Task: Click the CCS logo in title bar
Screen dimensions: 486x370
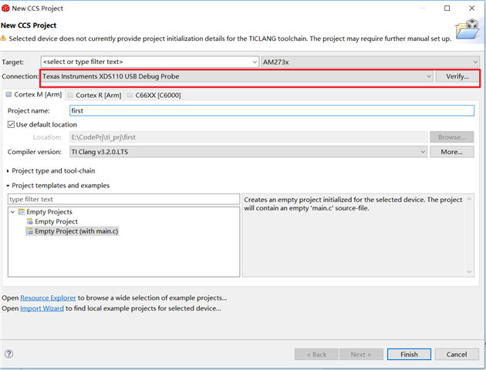Action: (8, 8)
